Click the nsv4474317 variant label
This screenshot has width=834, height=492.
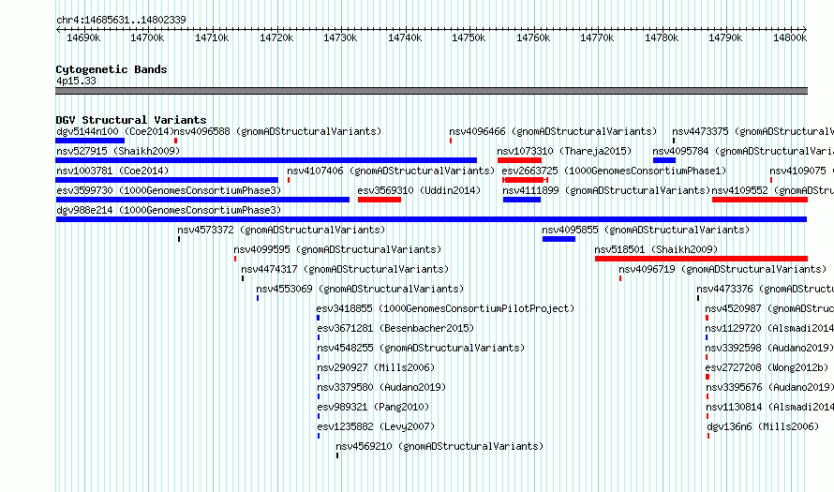coord(345,269)
